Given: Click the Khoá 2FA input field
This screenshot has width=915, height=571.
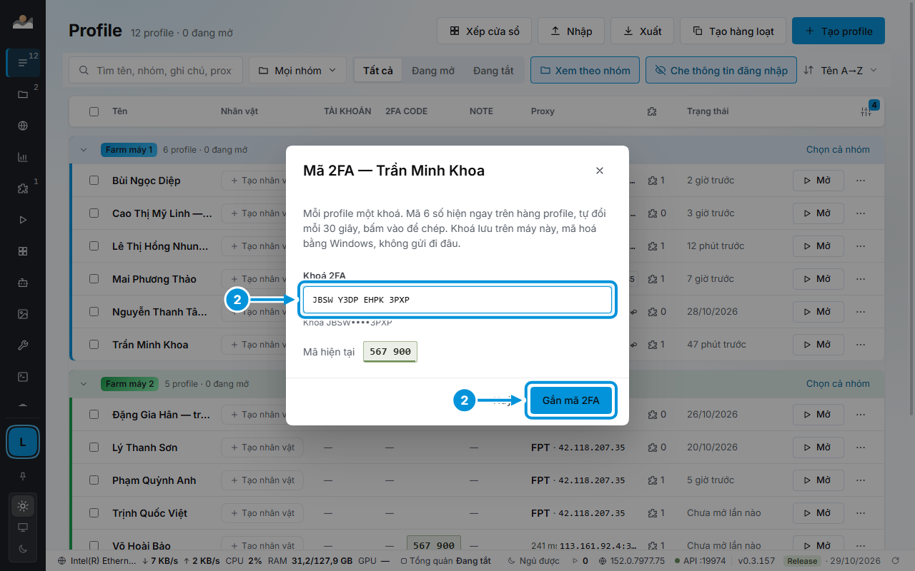Looking at the screenshot, I should [457, 300].
